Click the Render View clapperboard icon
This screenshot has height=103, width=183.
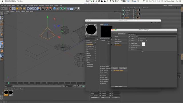coord(43,8)
